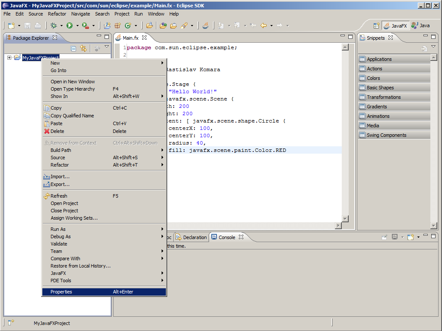Minimize the Package Explorer view
Screen dimensions: 442x331
[98, 37]
